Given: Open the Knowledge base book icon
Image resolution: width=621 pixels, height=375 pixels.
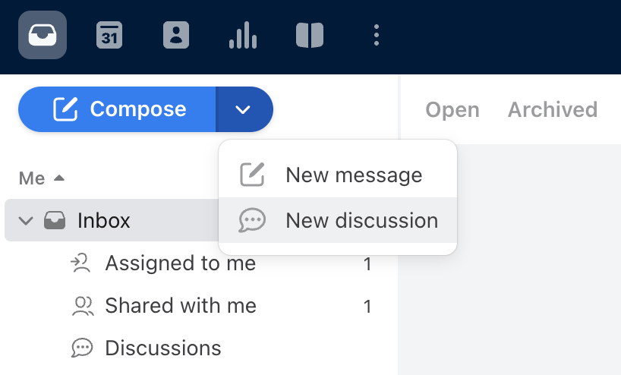Looking at the screenshot, I should (x=310, y=35).
